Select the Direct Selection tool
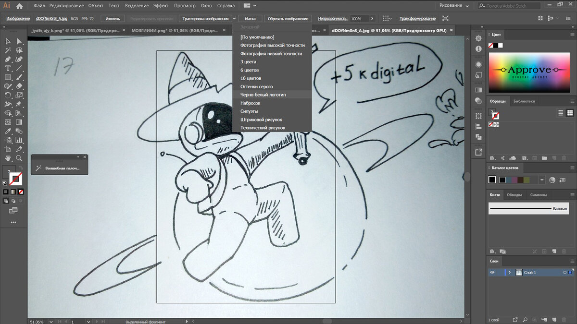This screenshot has width=577, height=324. tap(19, 41)
